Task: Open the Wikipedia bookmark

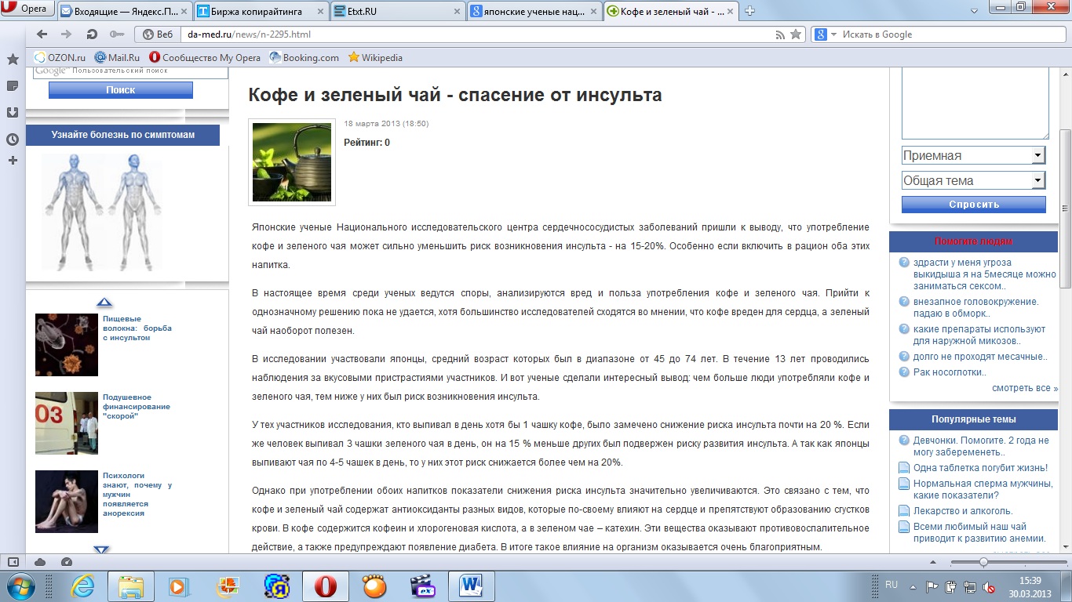Action: pyautogui.click(x=375, y=57)
